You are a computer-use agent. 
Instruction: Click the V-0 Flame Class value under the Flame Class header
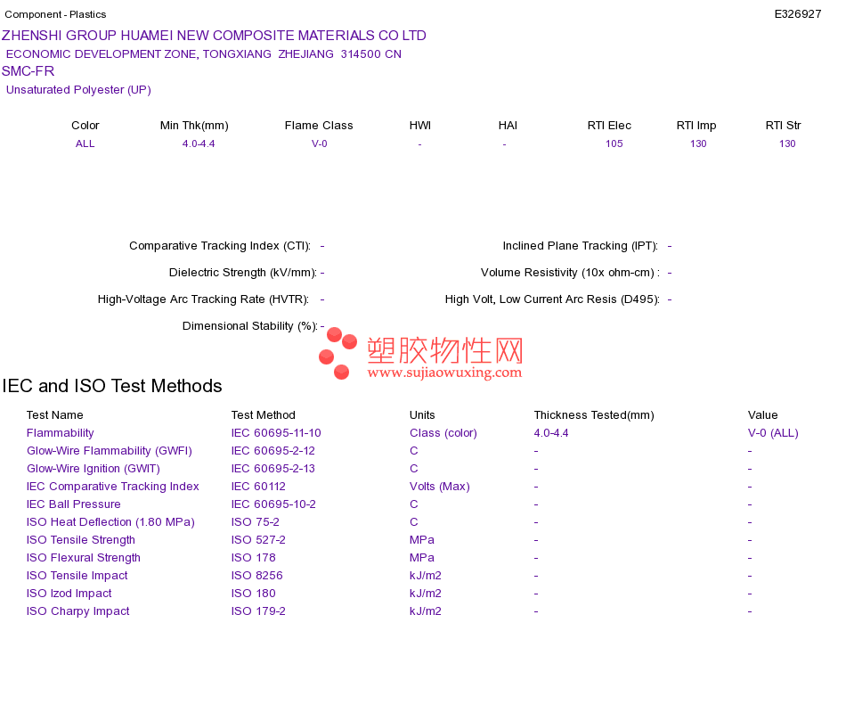click(320, 143)
